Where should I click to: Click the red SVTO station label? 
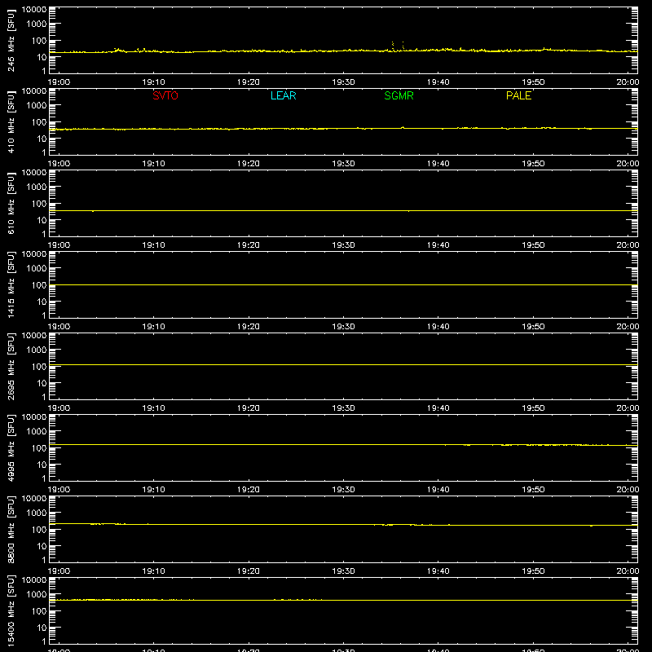pyautogui.click(x=165, y=95)
